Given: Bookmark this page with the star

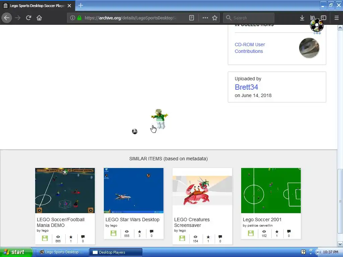Looking at the screenshot, I should [x=215, y=18].
